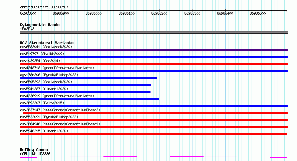The height and width of the screenshot is (161, 297).
Task: Click ruler position 86986000
Action: coord(93,13)
